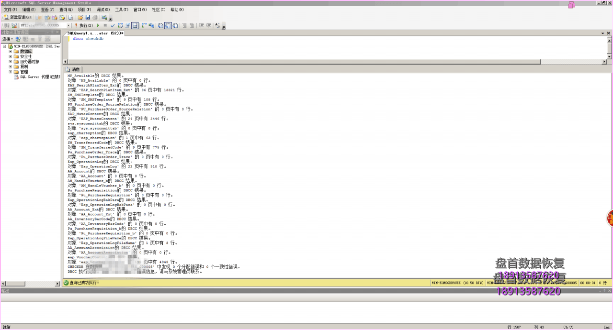This screenshot has height=330, width=613.
Task: Close the Object Explorer panel with X
Action: (x=57, y=32)
